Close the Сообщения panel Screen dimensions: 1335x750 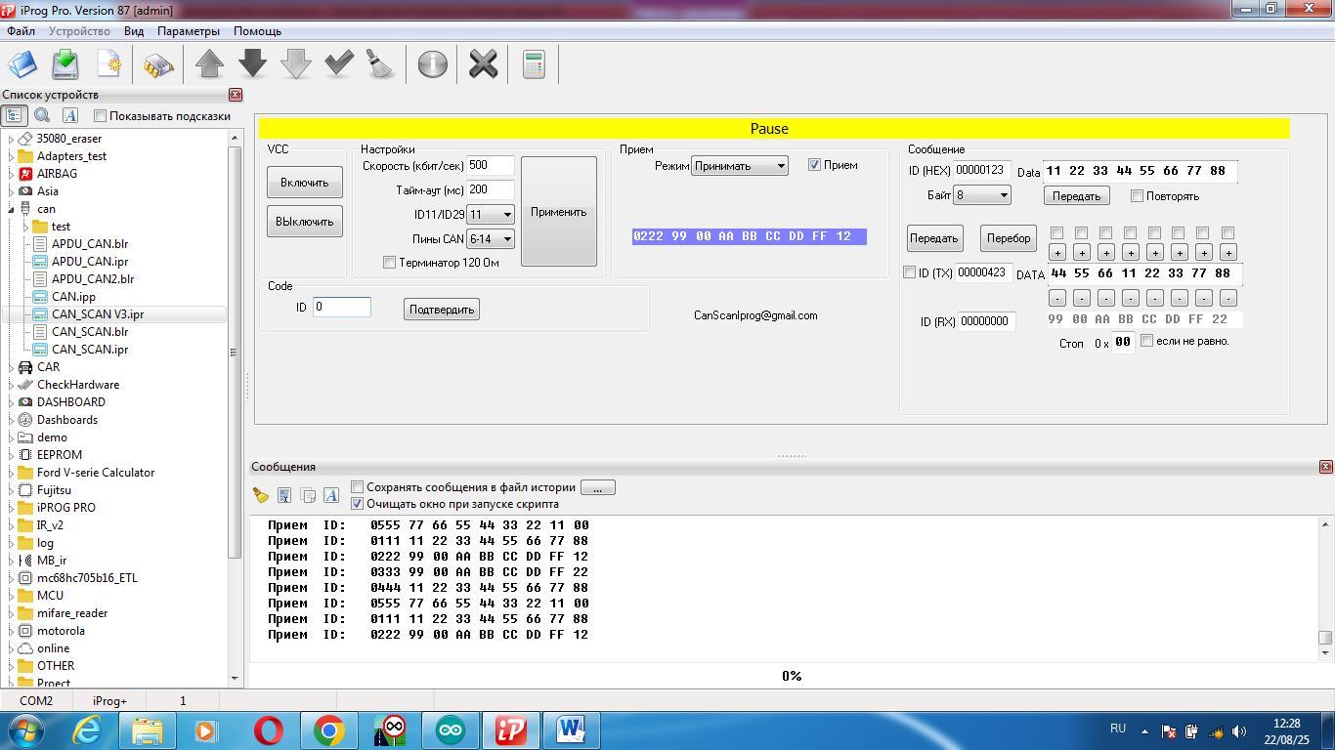click(x=1326, y=467)
